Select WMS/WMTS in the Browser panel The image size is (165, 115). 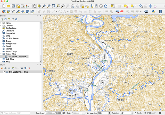coord(11,44)
